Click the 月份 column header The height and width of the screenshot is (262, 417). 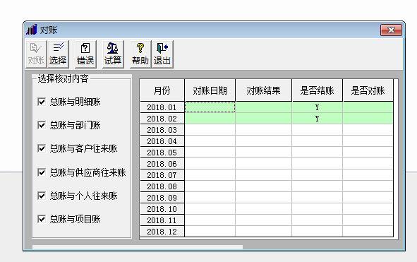(x=162, y=90)
